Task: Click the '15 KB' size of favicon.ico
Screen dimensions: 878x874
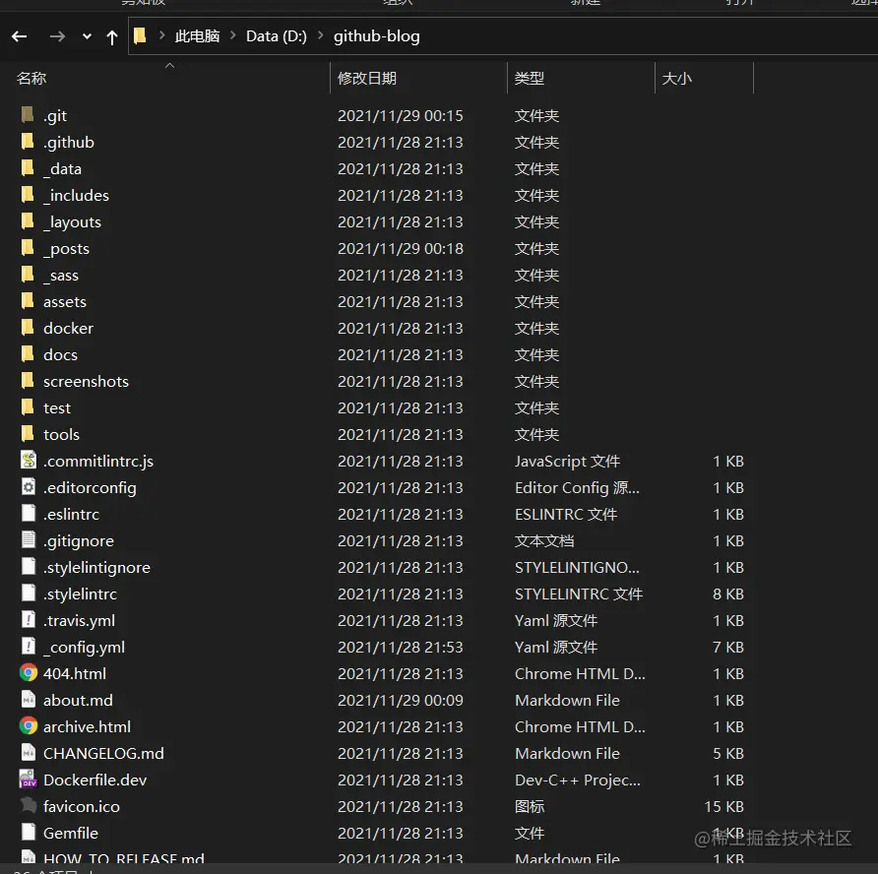Action: tap(724, 807)
